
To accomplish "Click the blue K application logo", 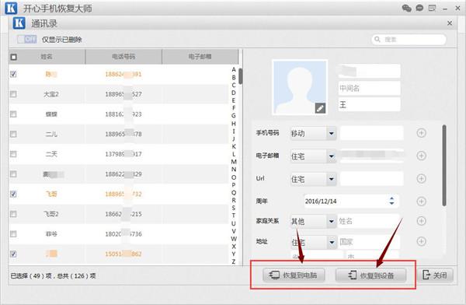I will point(11,9).
